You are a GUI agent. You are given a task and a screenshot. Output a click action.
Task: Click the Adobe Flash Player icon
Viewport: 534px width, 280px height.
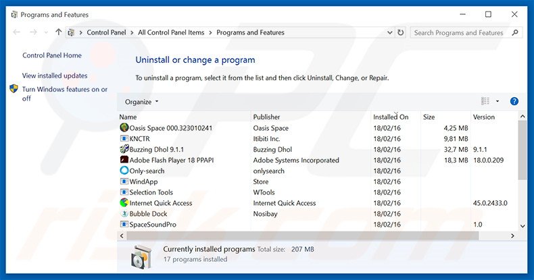(124, 160)
